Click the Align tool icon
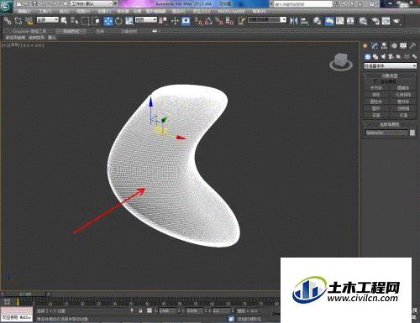This screenshot has width=420, height=323. (304, 21)
